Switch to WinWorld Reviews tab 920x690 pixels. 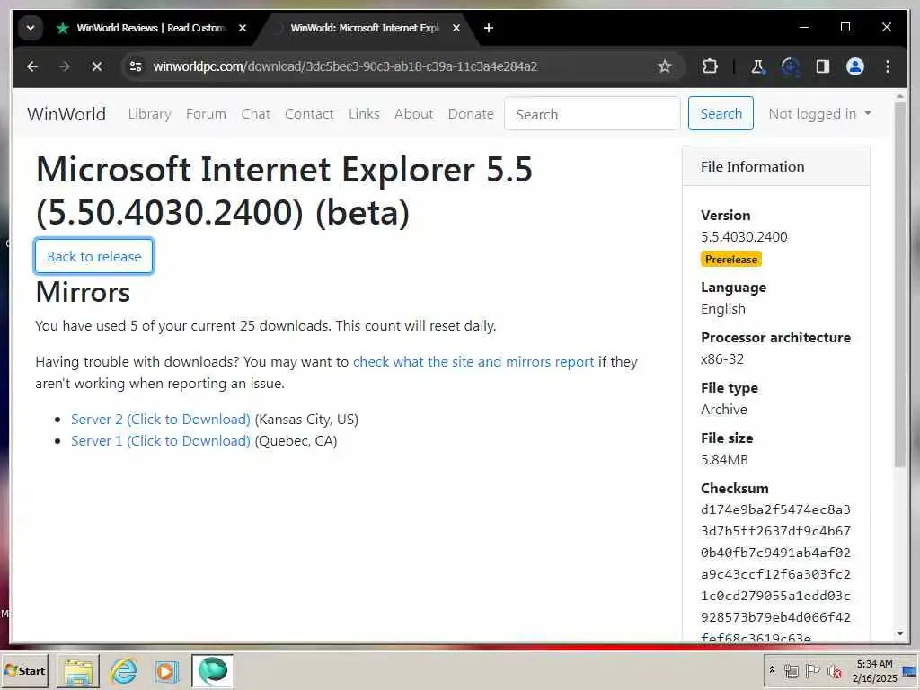(x=150, y=28)
